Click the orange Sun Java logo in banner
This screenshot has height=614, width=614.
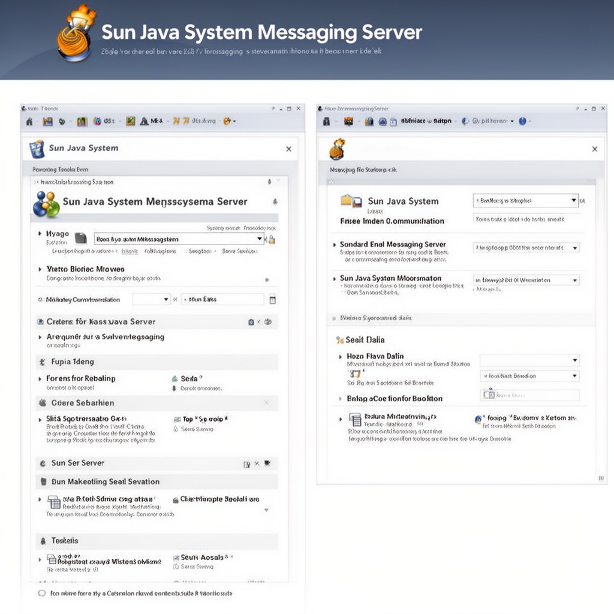(x=76, y=34)
